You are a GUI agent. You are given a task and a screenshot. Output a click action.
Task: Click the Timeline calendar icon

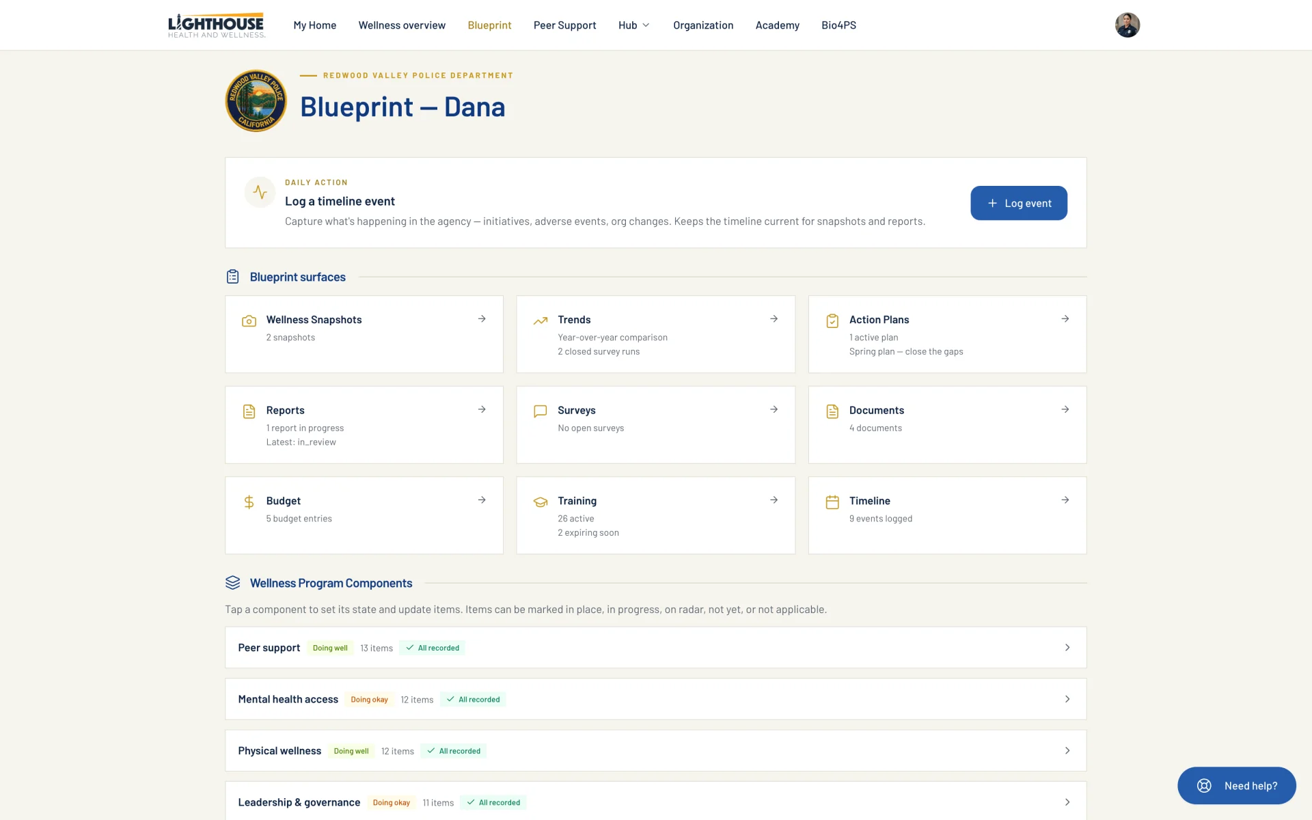pyautogui.click(x=832, y=502)
